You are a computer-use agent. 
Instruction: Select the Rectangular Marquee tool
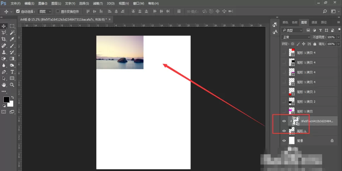(x=12, y=26)
